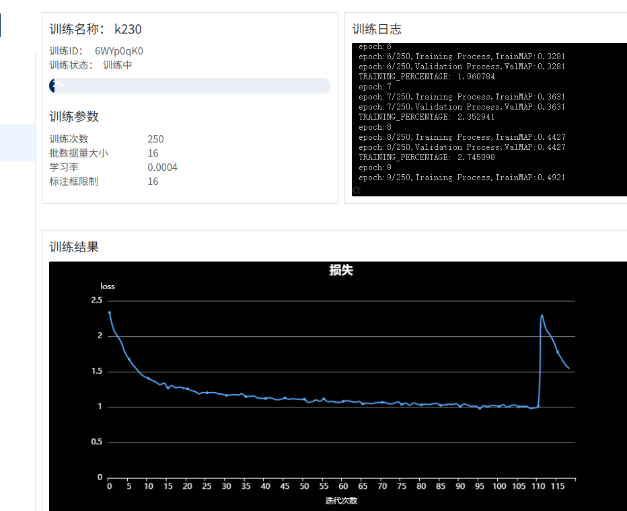Click learning rate value 0.0004
The height and width of the screenshot is (511, 627).
point(162,167)
